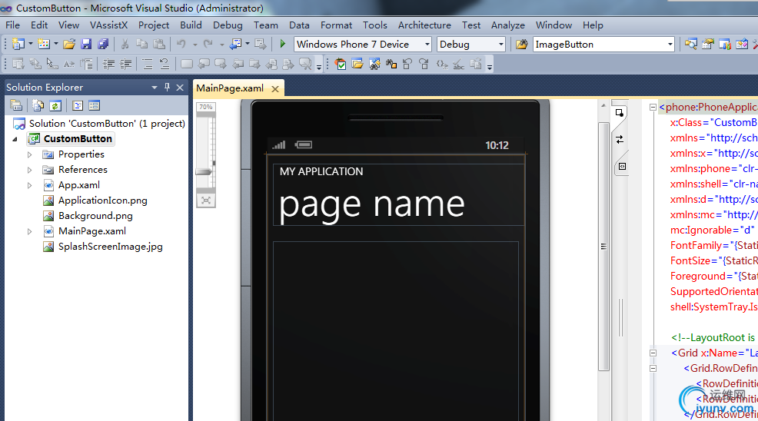The width and height of the screenshot is (758, 421).
Task: Click Solution Explorer Properties icon
Action: click(x=16, y=105)
